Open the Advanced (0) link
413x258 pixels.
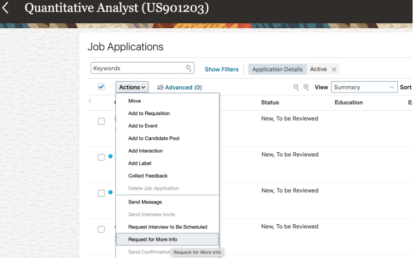tap(183, 88)
